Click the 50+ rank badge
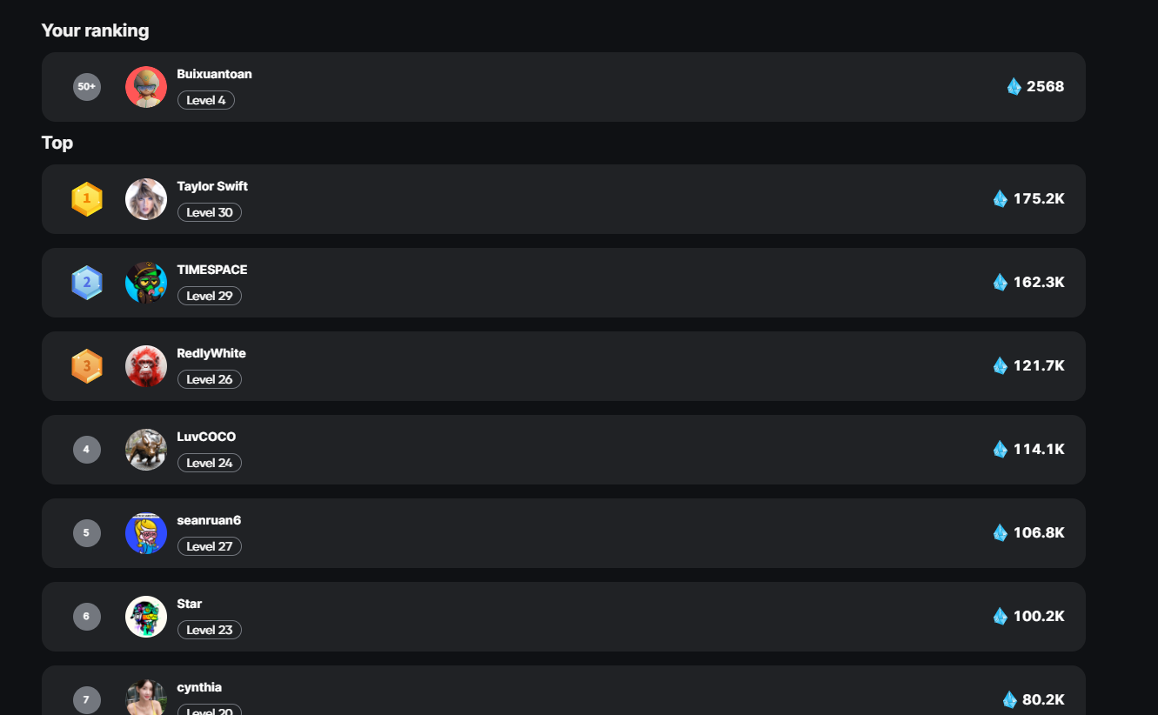 coord(87,87)
